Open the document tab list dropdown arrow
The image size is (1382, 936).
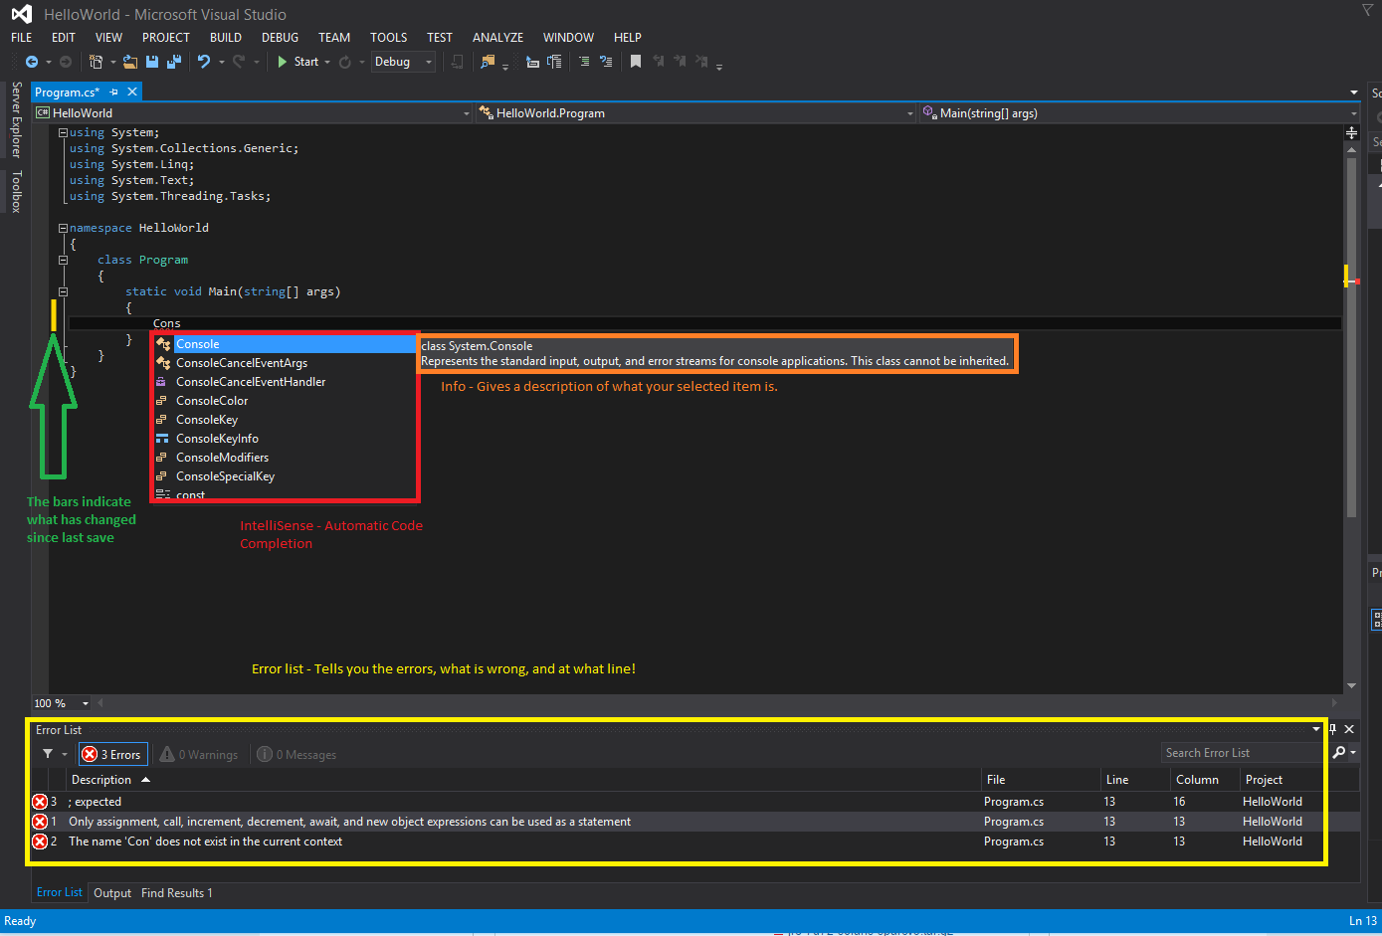click(x=1353, y=93)
